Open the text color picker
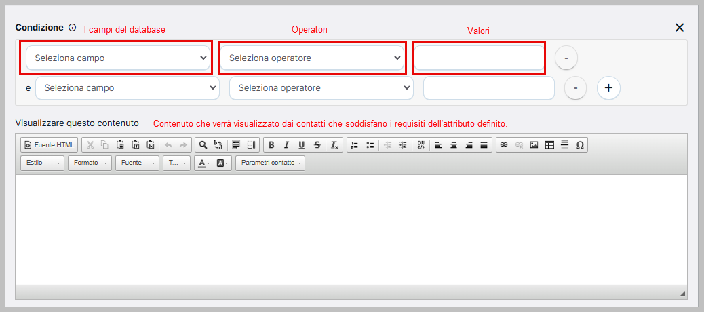The width and height of the screenshot is (704, 312). (203, 163)
